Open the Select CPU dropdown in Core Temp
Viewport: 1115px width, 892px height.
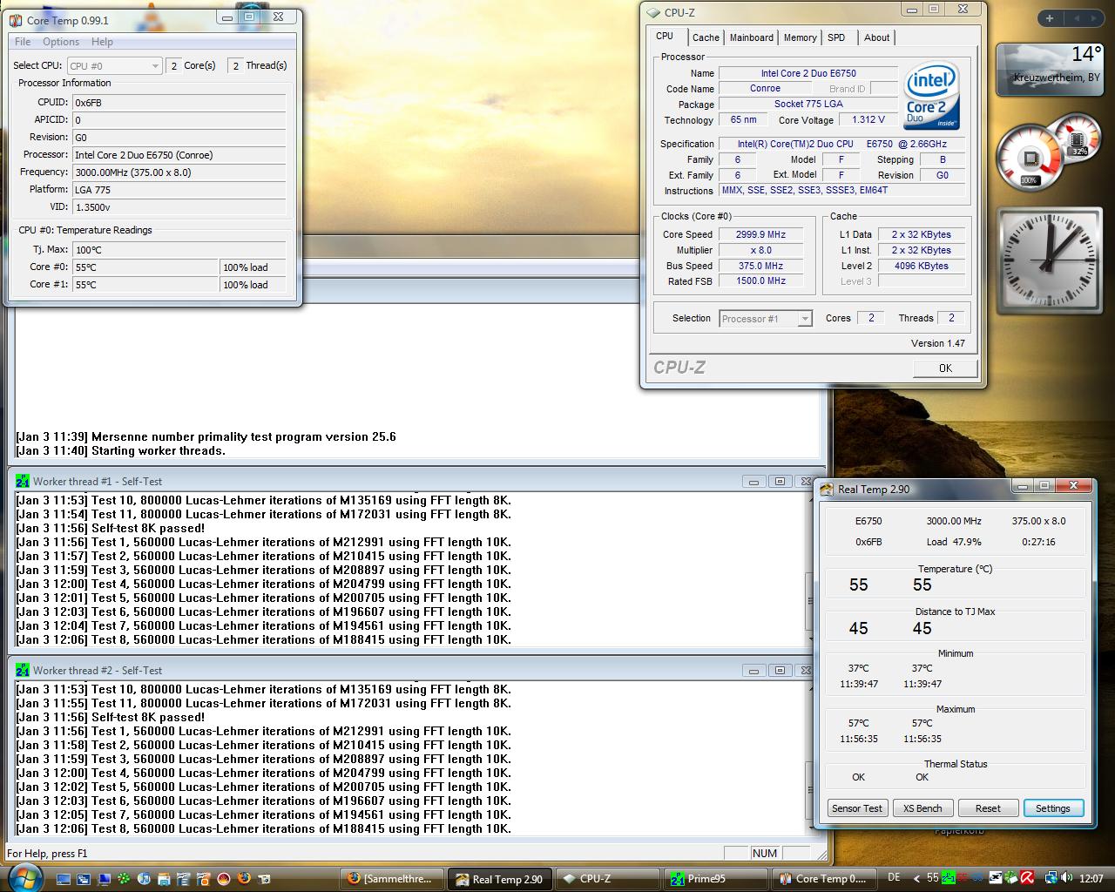pos(114,65)
